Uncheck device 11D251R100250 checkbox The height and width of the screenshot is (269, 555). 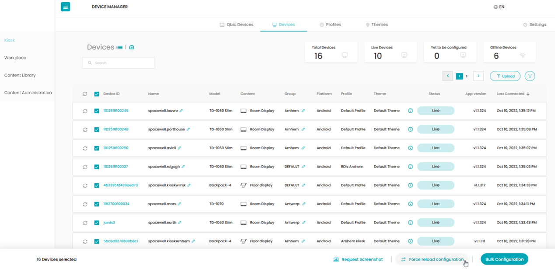(x=97, y=148)
